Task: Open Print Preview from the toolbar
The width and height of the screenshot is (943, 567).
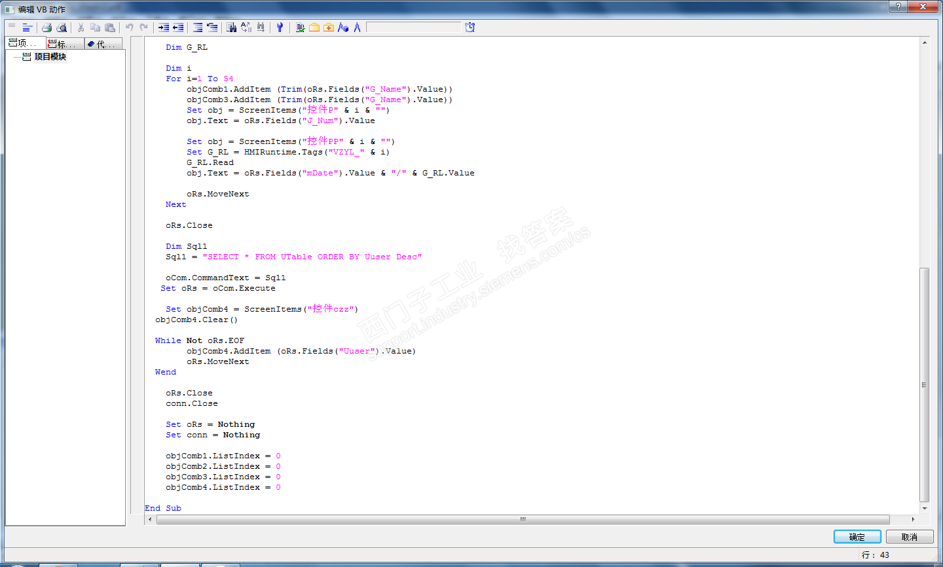Action: click(x=62, y=27)
